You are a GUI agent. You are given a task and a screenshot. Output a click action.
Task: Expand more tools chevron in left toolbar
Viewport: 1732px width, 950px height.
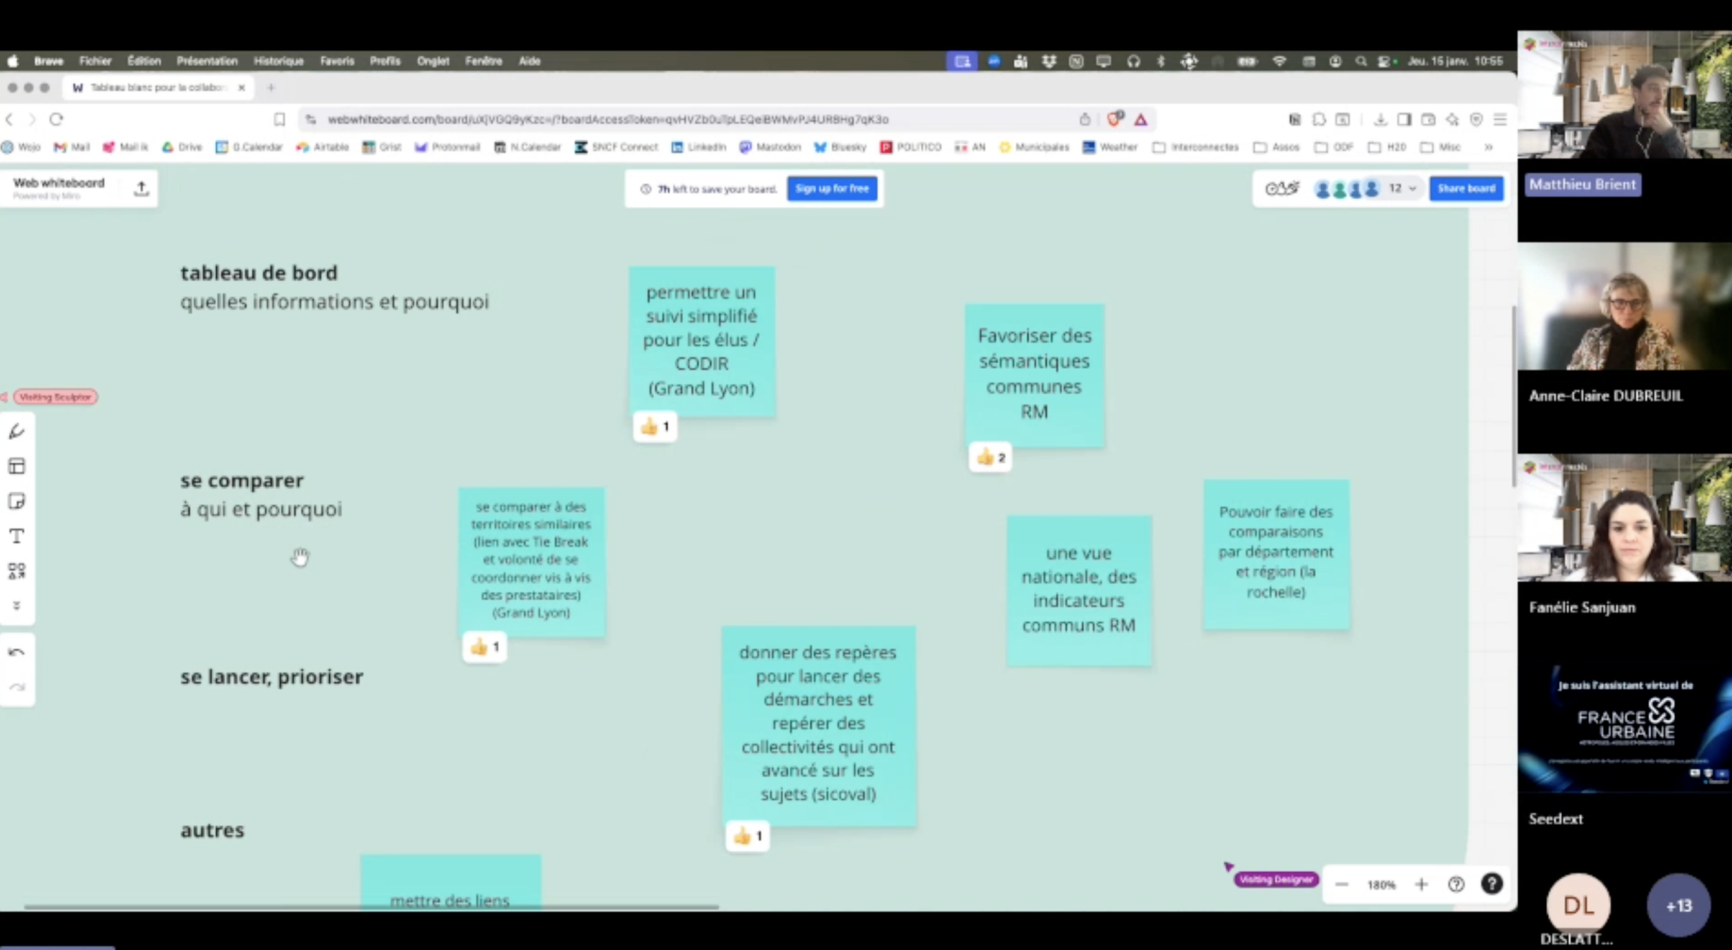coord(17,605)
